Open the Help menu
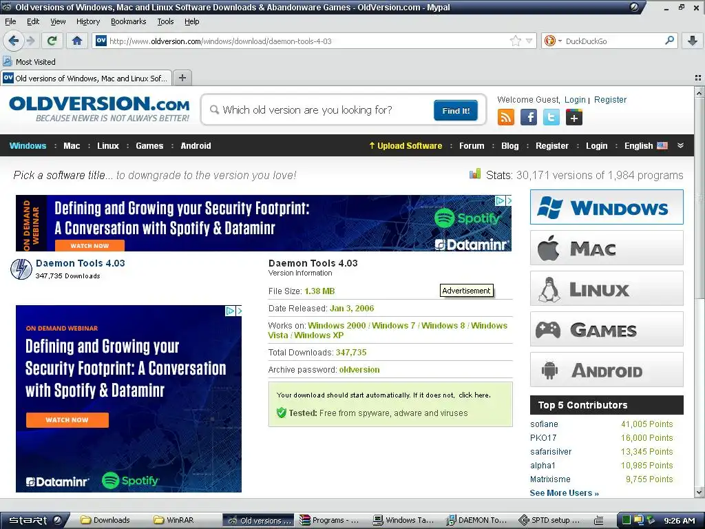The image size is (705, 529). (192, 21)
